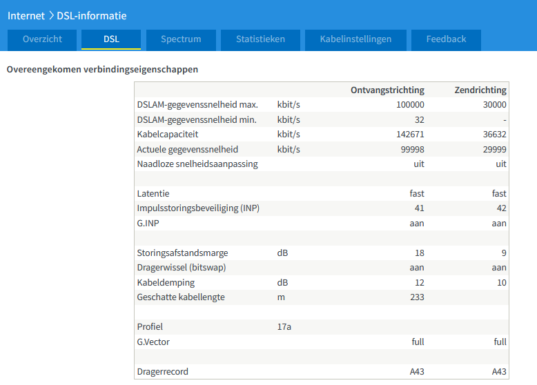The image size is (537, 385).
Task: Click the Actuele gegevenssnelheid row label
Action: click(188, 149)
